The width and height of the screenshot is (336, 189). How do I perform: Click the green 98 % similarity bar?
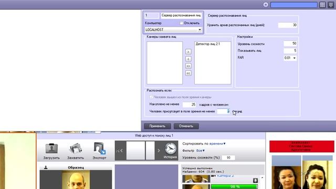[234, 187]
